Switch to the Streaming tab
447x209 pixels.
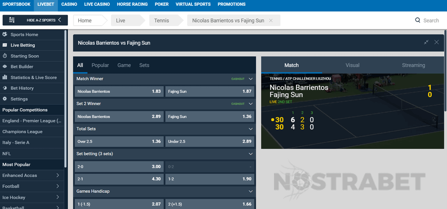click(413, 65)
